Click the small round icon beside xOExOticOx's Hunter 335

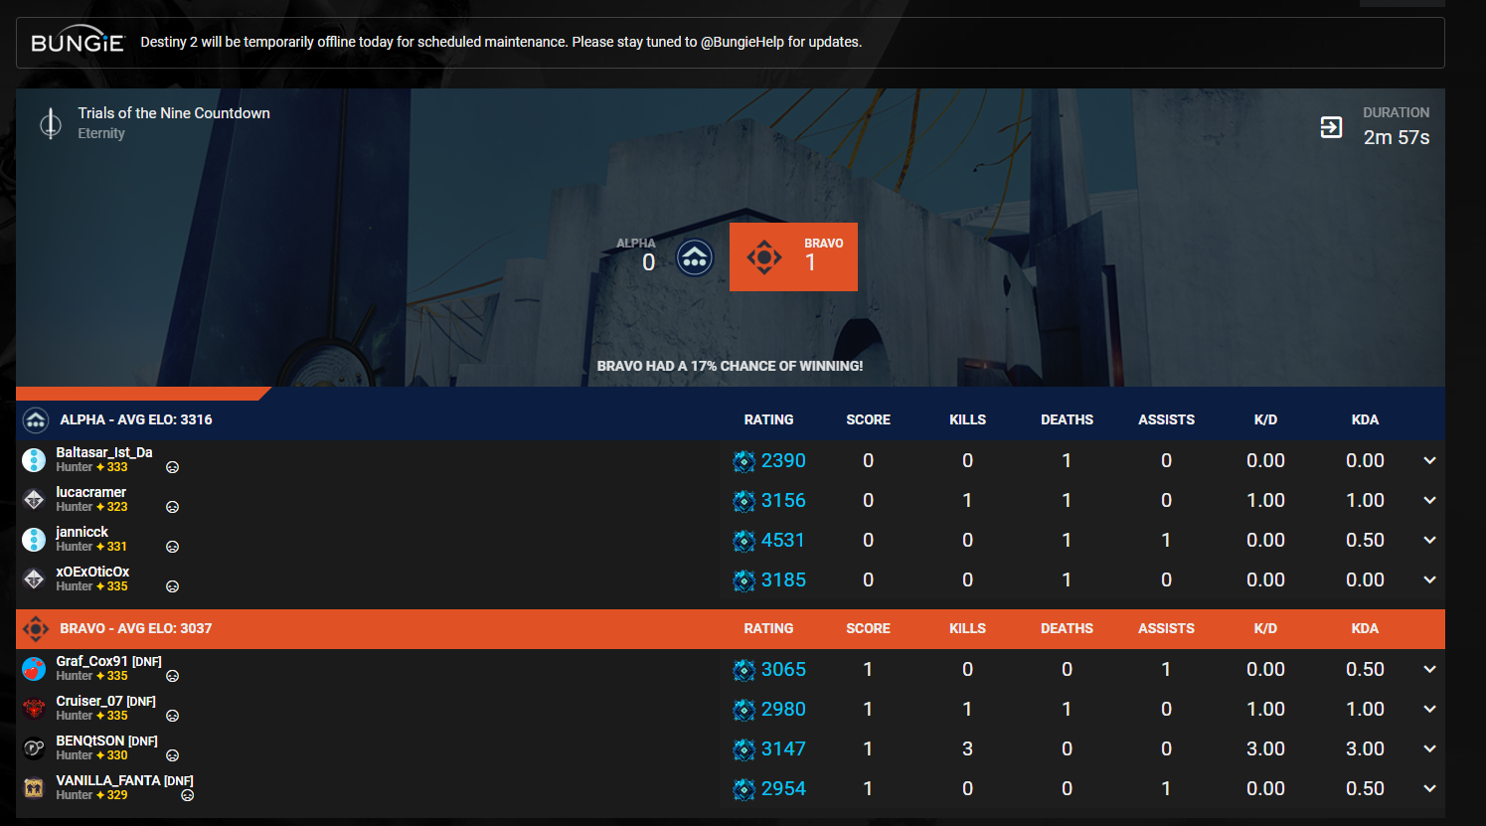point(172,586)
